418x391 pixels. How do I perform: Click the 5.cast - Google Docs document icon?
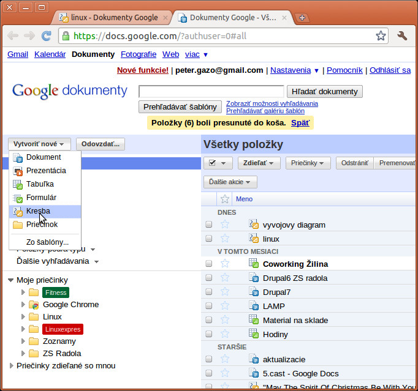pyautogui.click(x=254, y=373)
